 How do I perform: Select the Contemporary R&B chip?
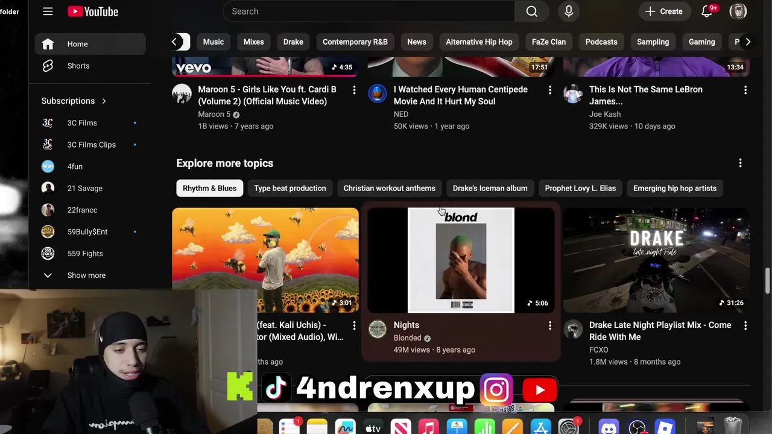[x=355, y=42]
